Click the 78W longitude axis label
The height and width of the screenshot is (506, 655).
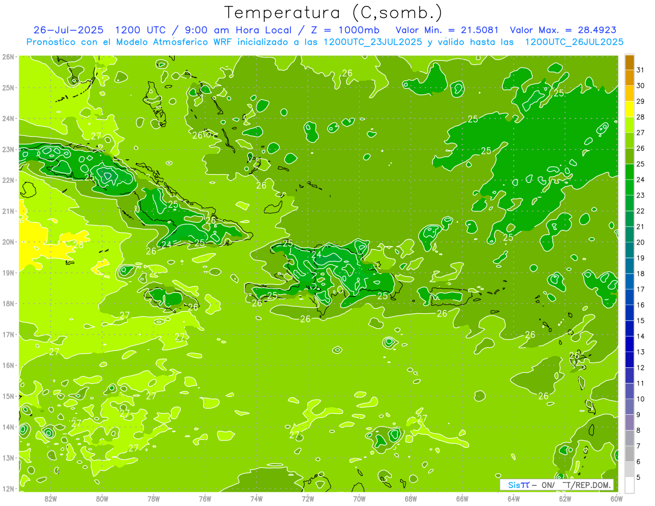click(153, 498)
